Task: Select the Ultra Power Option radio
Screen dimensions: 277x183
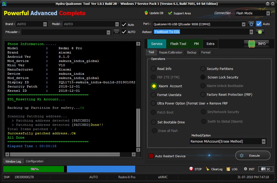Action: (x=153, y=103)
